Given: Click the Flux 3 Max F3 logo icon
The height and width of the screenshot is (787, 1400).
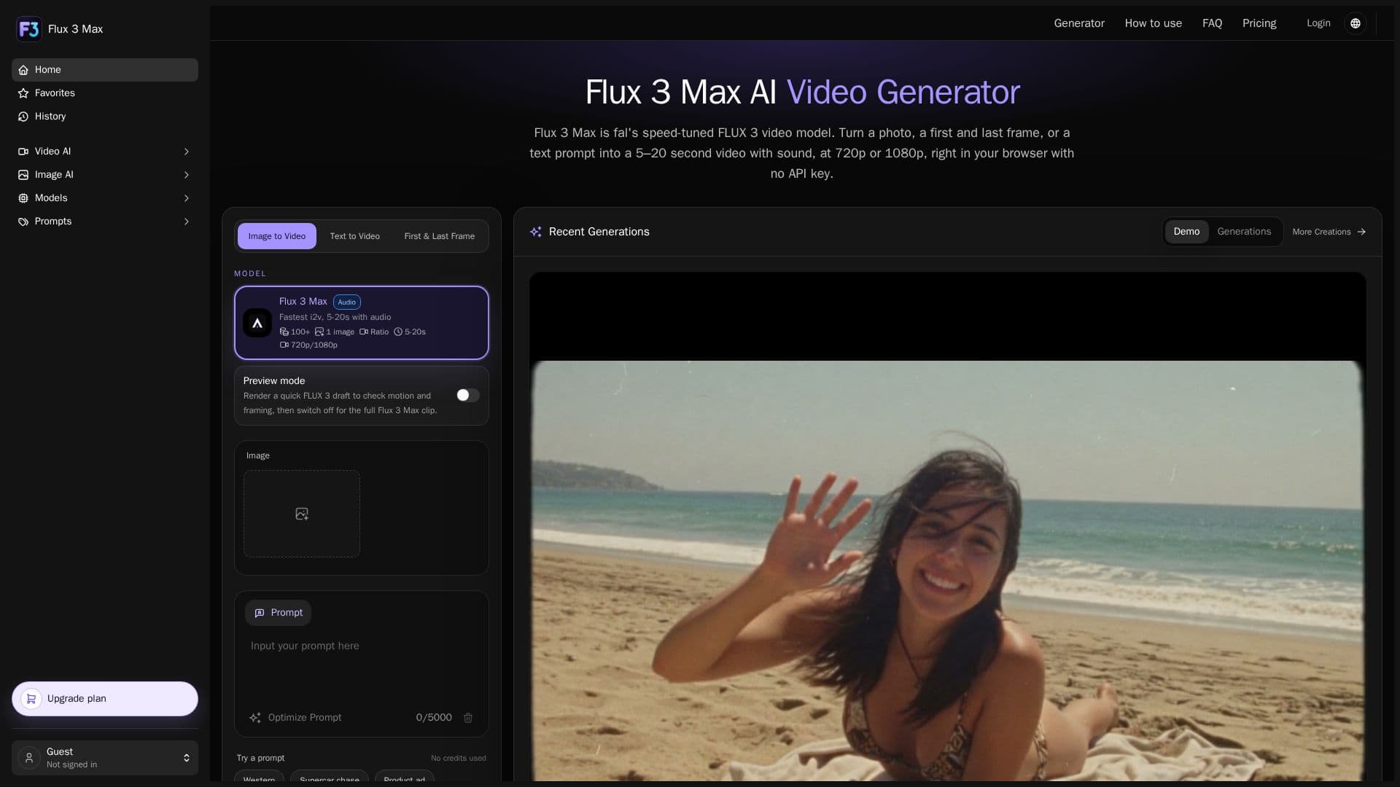Looking at the screenshot, I should (x=28, y=29).
